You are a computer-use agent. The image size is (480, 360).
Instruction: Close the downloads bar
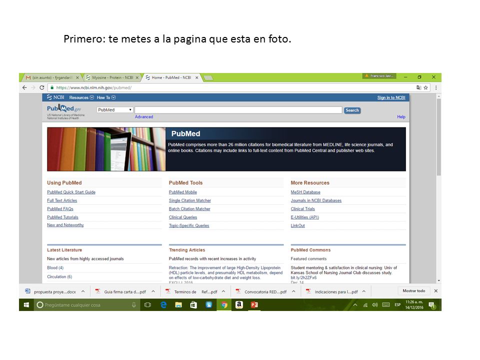tap(436, 291)
